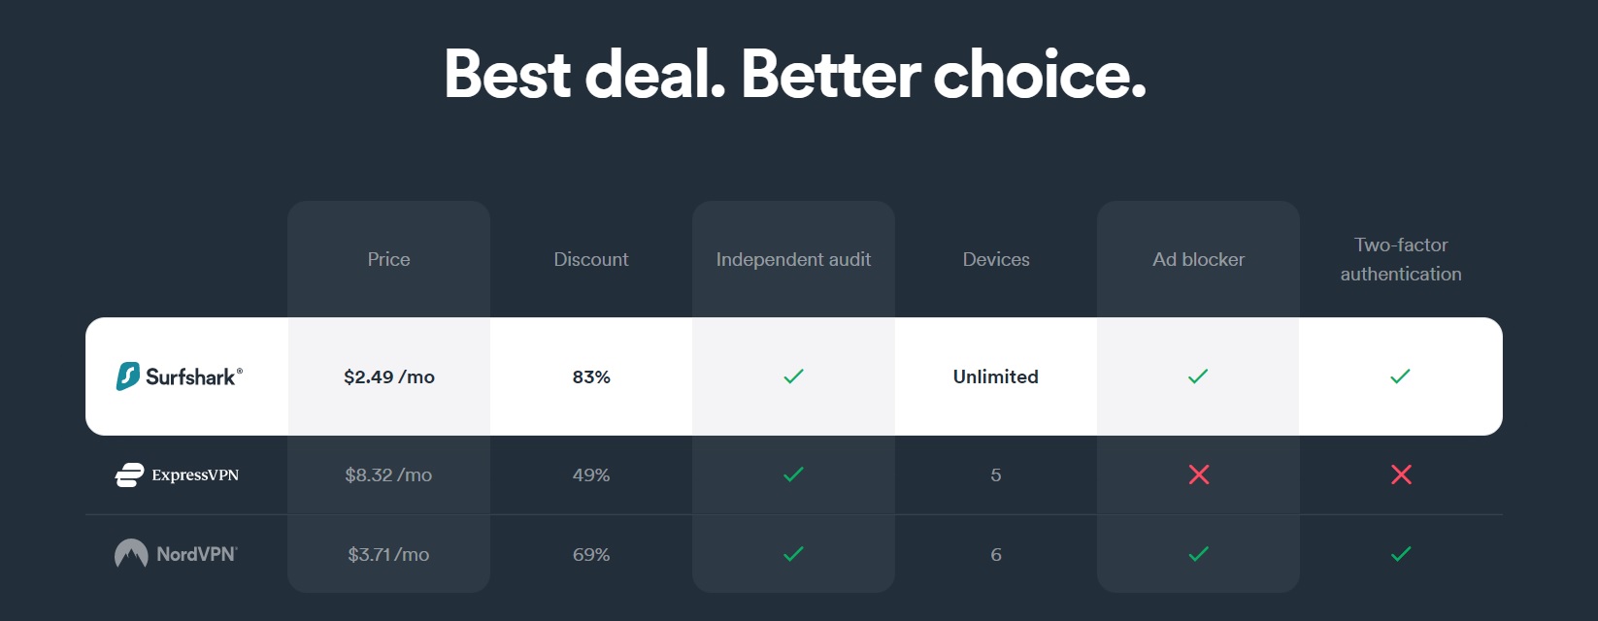Click the NordVPN 69% discount value
This screenshot has width=1598, height=621.
[591, 554]
